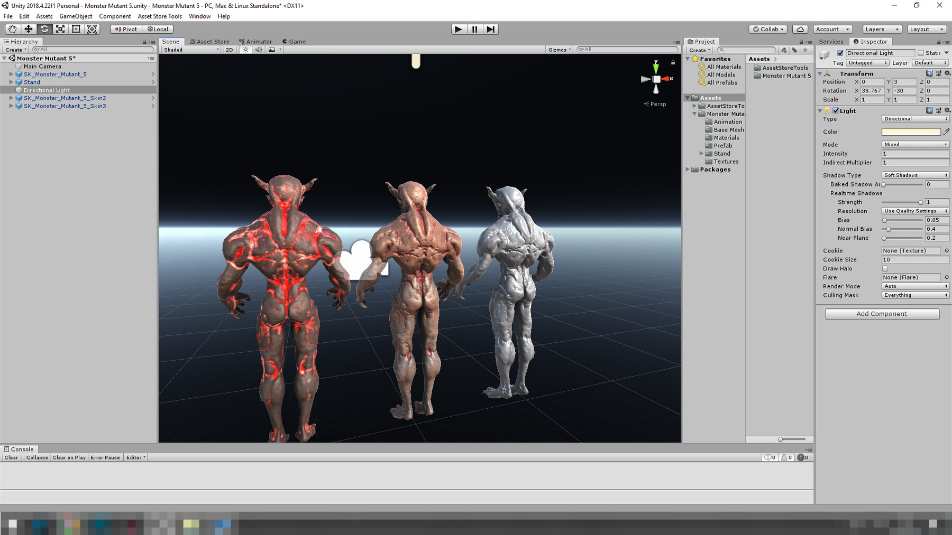Open the GameObject menu
This screenshot has width=952, height=535.
tap(76, 16)
